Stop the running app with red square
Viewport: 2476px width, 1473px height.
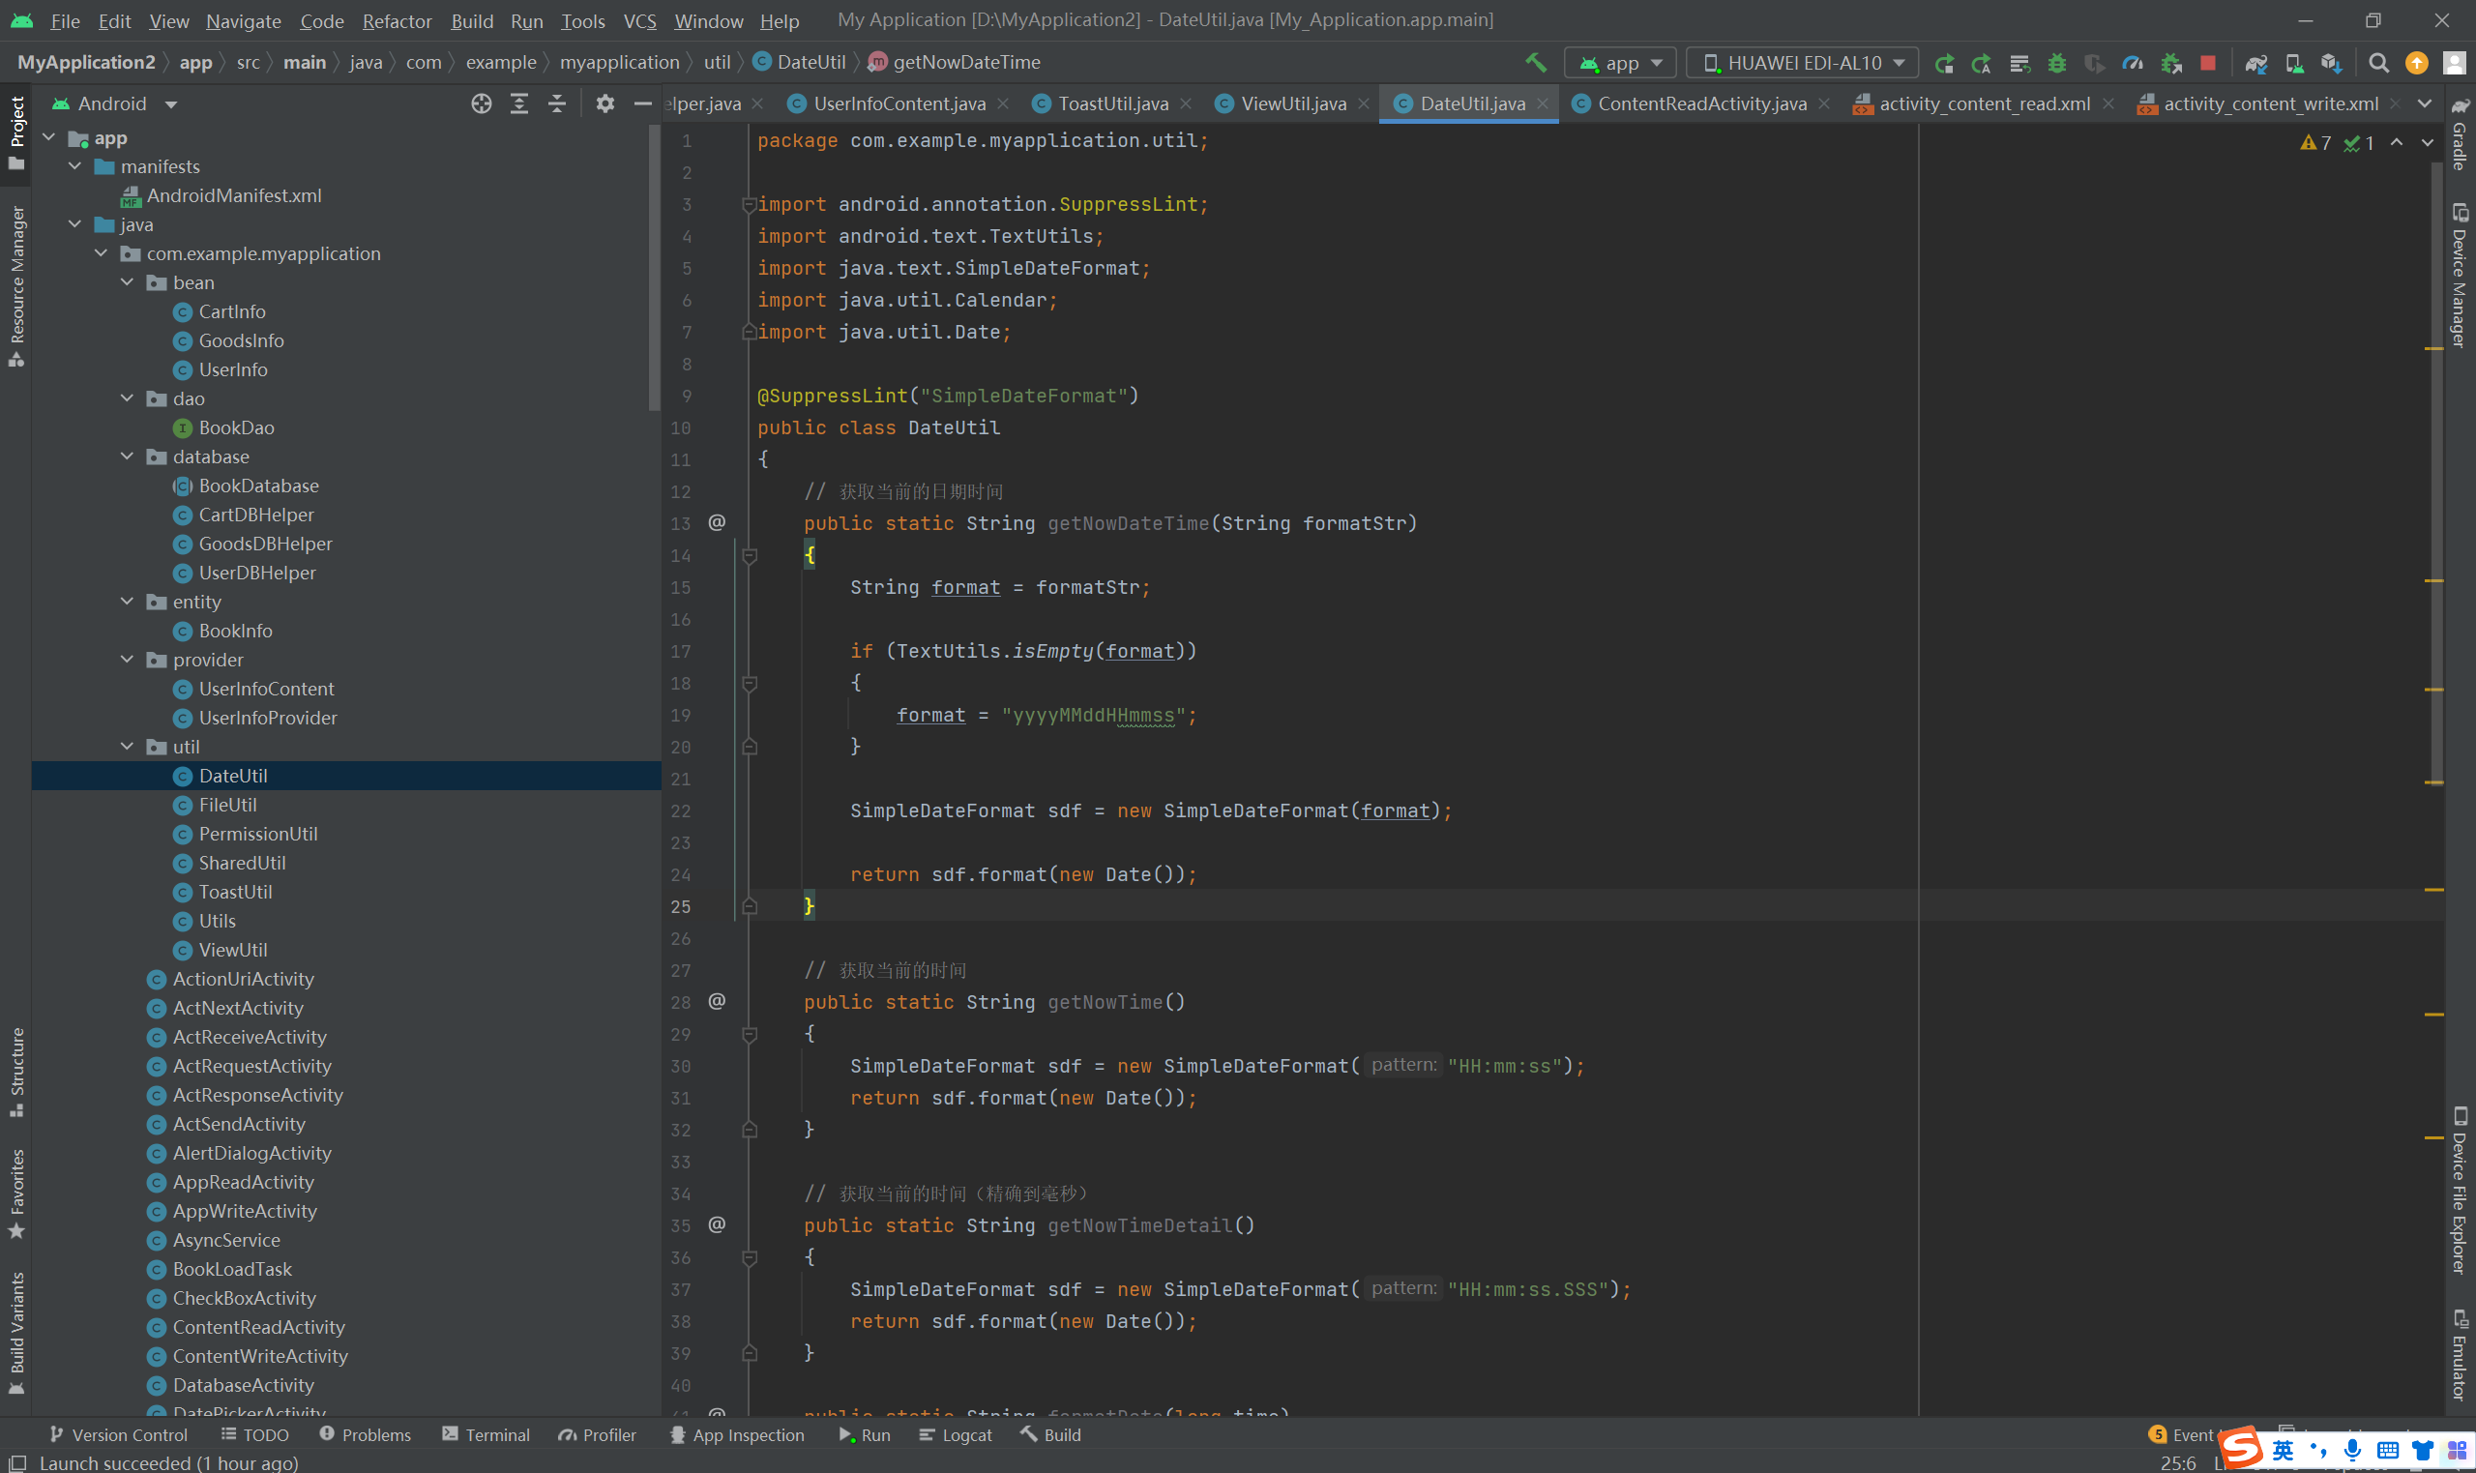click(x=2207, y=63)
